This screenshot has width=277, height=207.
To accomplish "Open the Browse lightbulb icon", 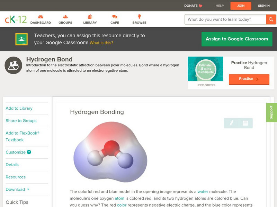I will pos(140,17).
